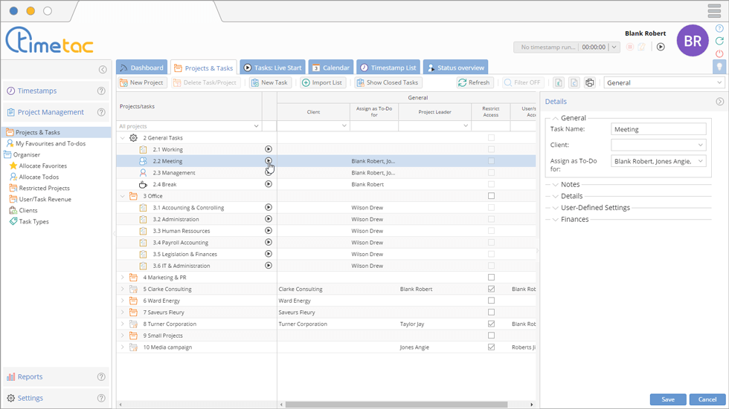Click the lightbulb tips icon
729x409 pixels.
(719, 67)
